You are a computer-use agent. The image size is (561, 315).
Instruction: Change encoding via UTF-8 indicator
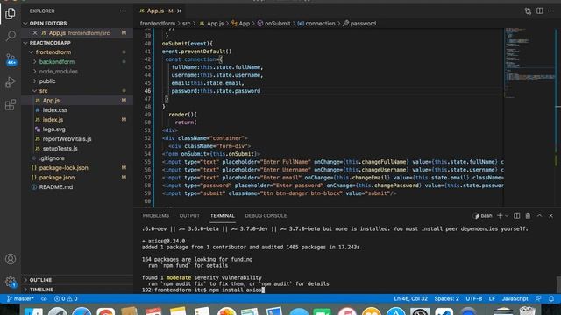pyautogui.click(x=473, y=298)
